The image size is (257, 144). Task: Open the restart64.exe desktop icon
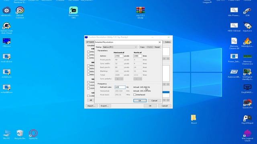tap(6, 87)
